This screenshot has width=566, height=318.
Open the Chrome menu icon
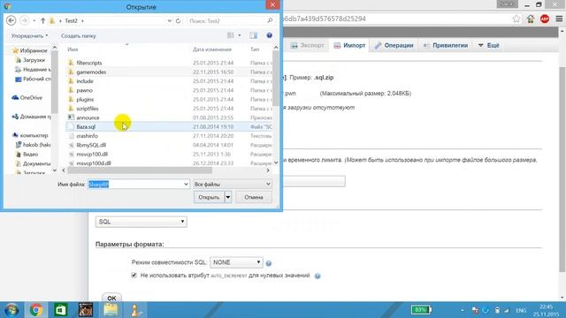(x=559, y=19)
